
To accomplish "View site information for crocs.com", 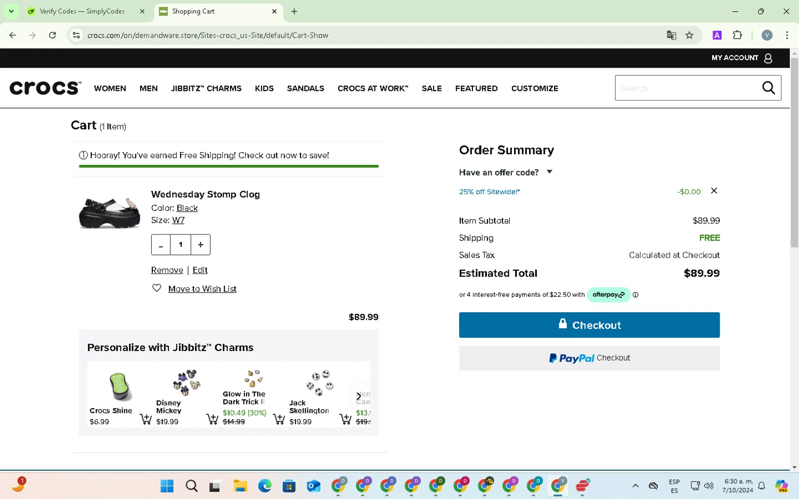I will pyautogui.click(x=76, y=35).
